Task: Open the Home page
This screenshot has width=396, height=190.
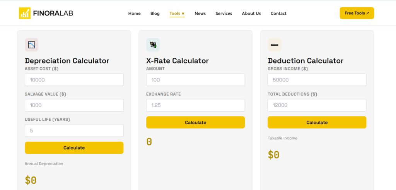Action: [x=134, y=14]
